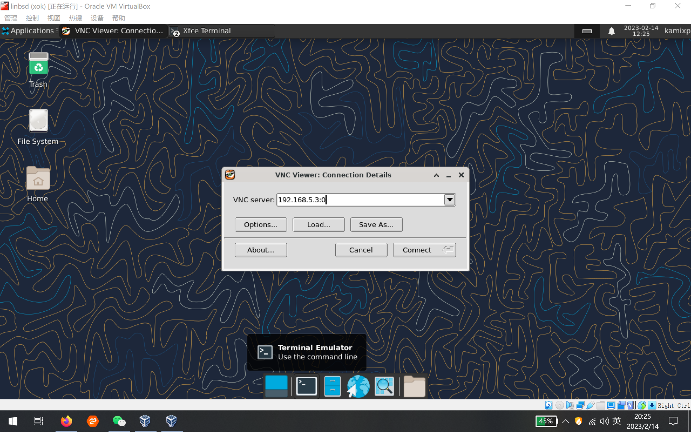The width and height of the screenshot is (691, 432).
Task: Open Application Finder magnifier in dock
Action: 384,386
